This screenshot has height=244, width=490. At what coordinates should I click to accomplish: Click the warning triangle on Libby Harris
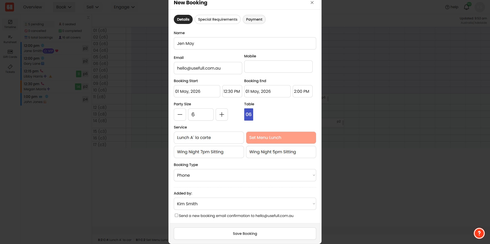click(x=51, y=76)
